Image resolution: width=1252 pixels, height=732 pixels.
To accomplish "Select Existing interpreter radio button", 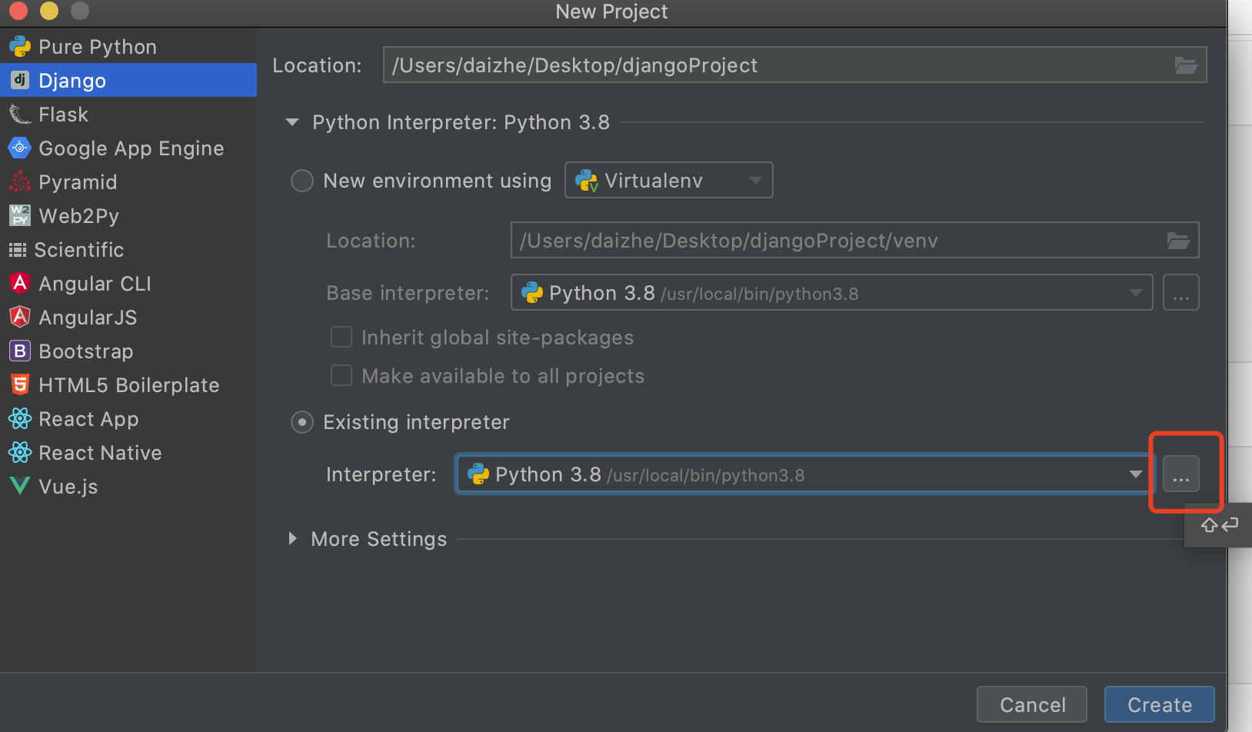I will coord(302,422).
